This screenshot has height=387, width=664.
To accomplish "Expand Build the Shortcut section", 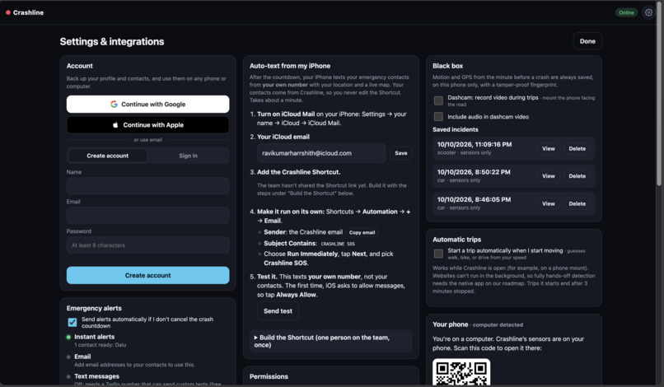I will tap(330, 341).
